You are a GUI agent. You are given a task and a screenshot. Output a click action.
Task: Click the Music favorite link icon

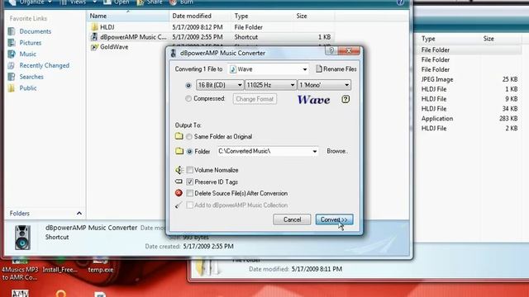[12, 54]
